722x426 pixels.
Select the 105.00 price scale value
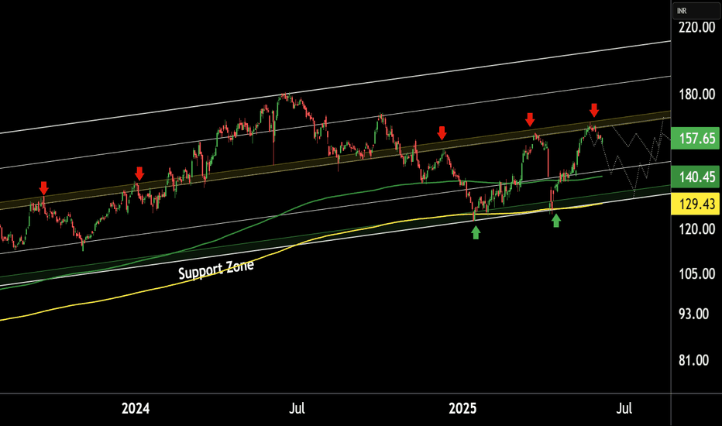point(696,274)
